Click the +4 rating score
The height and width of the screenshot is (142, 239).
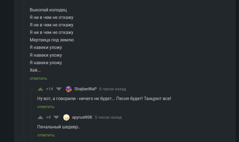tap(48, 117)
